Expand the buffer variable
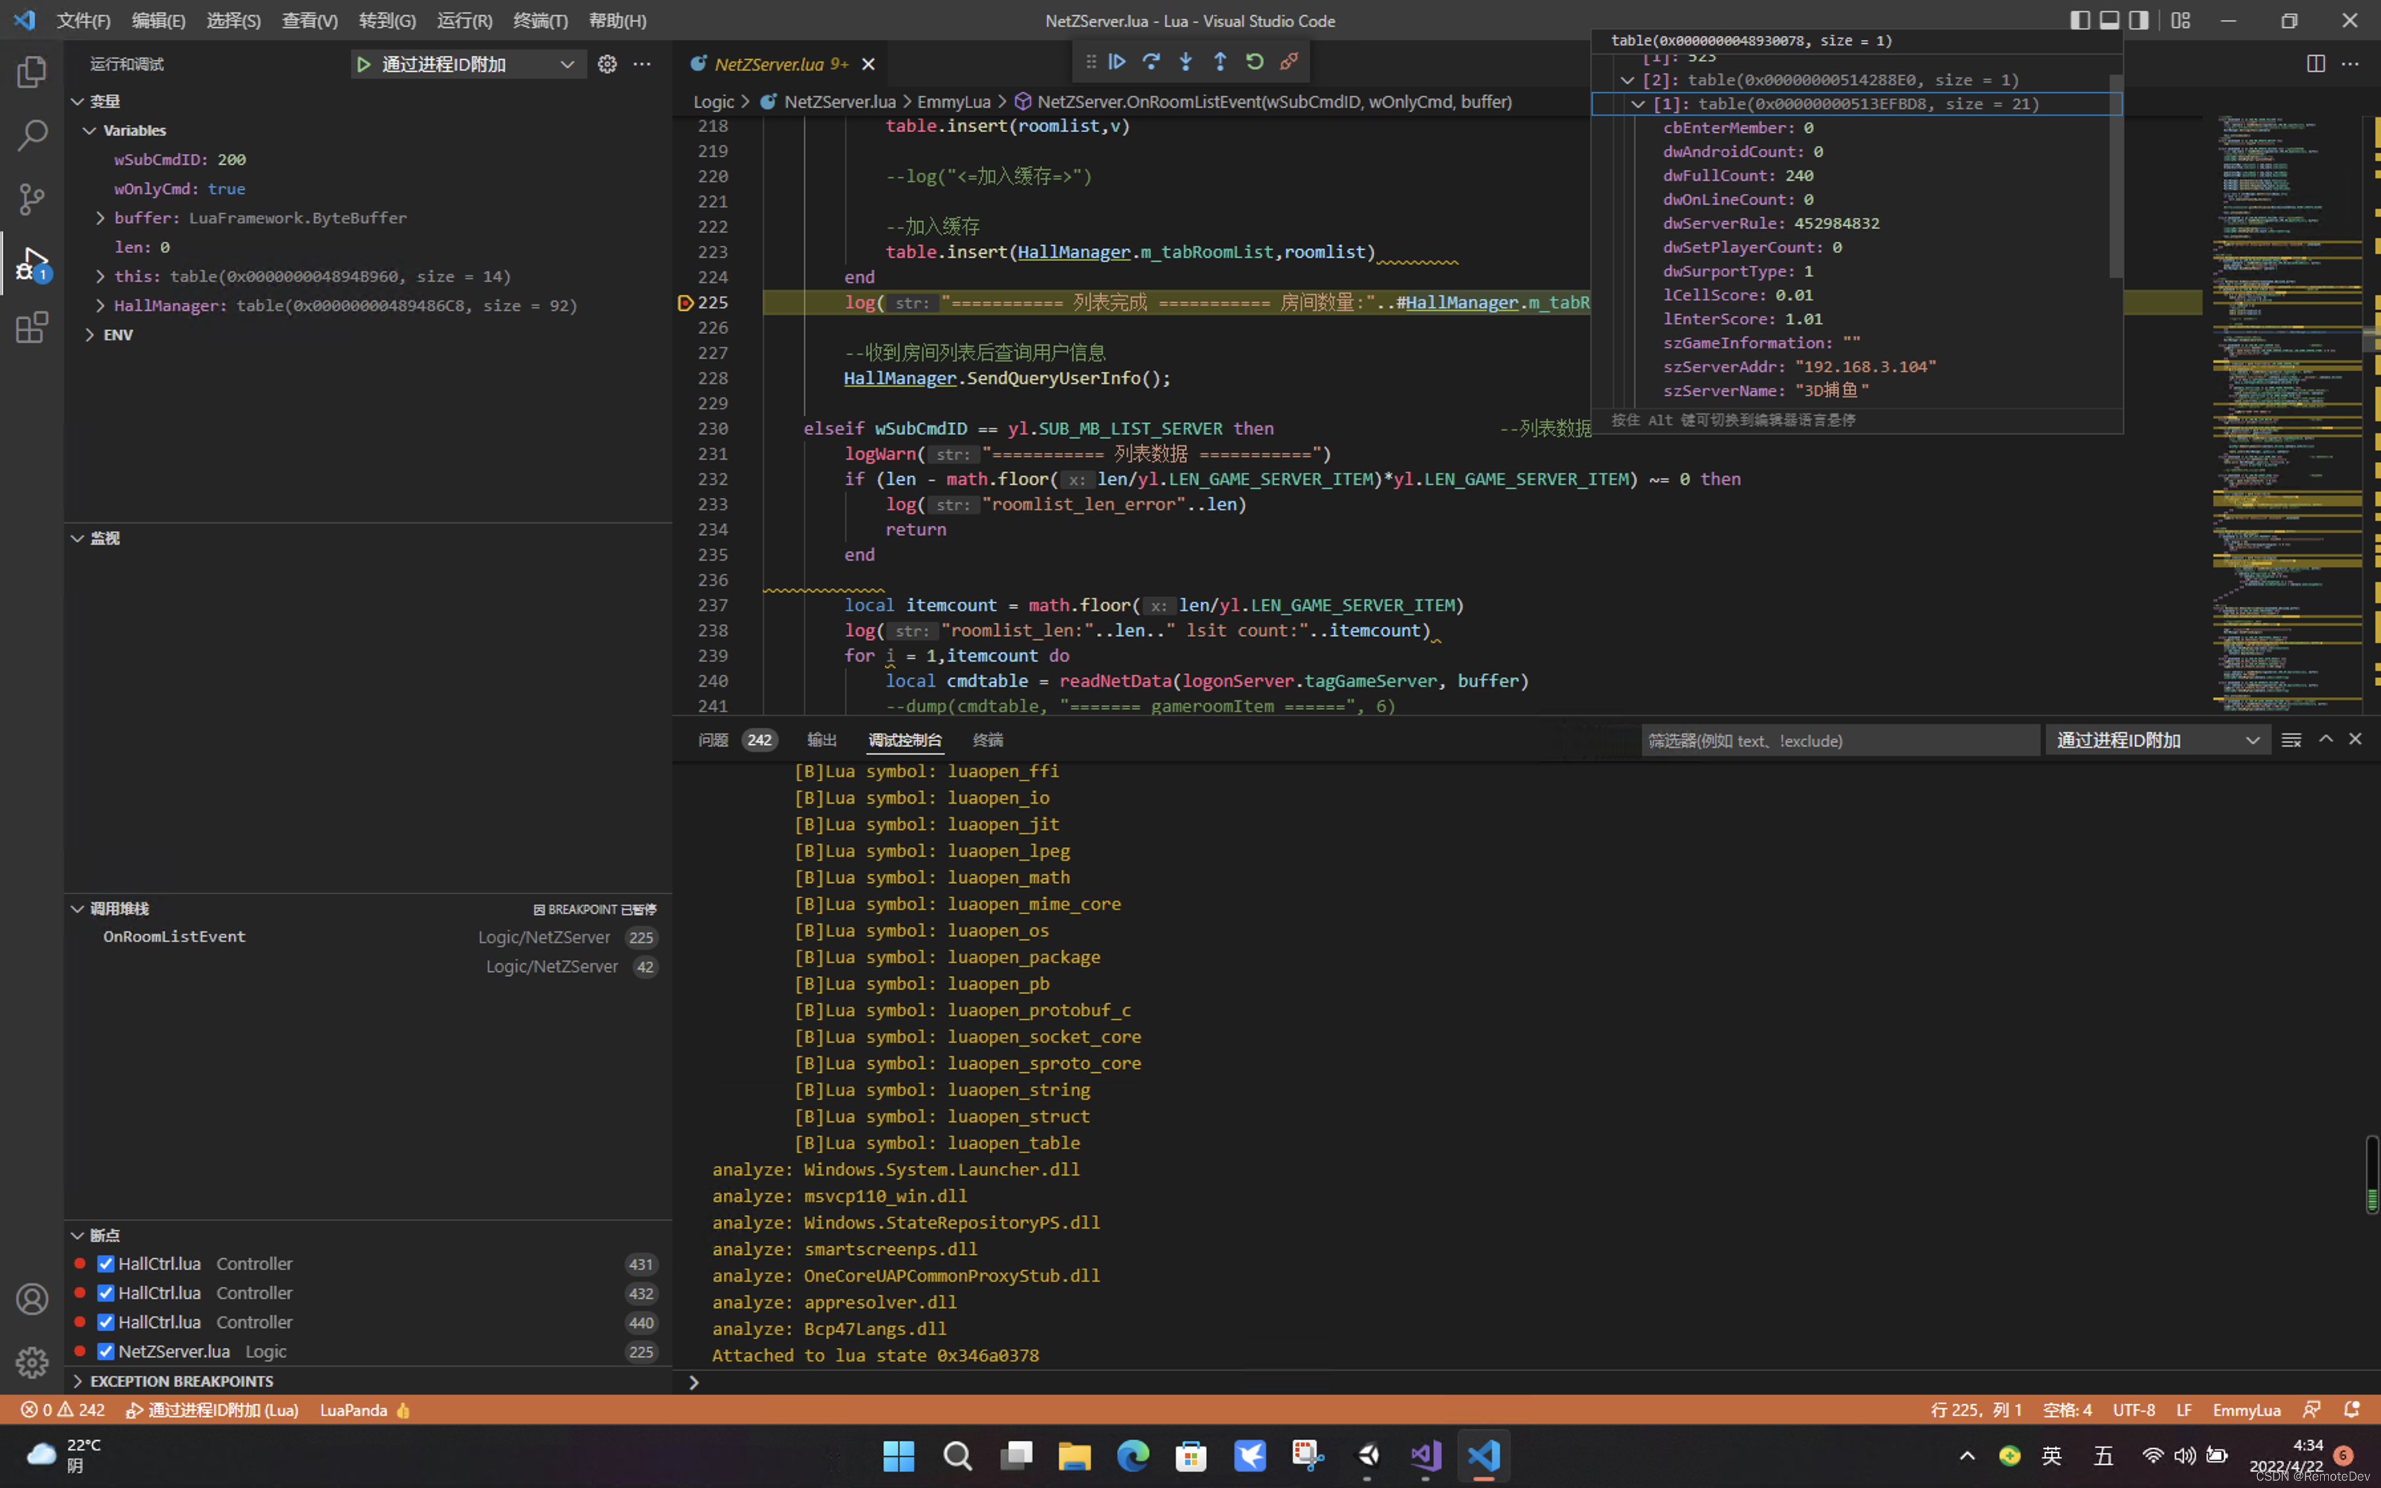The width and height of the screenshot is (2381, 1488). 100,219
